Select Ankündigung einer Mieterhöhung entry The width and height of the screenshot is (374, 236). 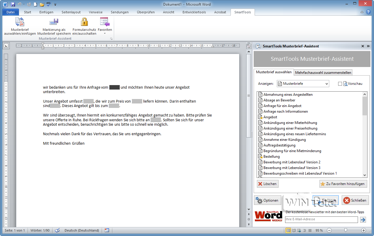(290, 123)
